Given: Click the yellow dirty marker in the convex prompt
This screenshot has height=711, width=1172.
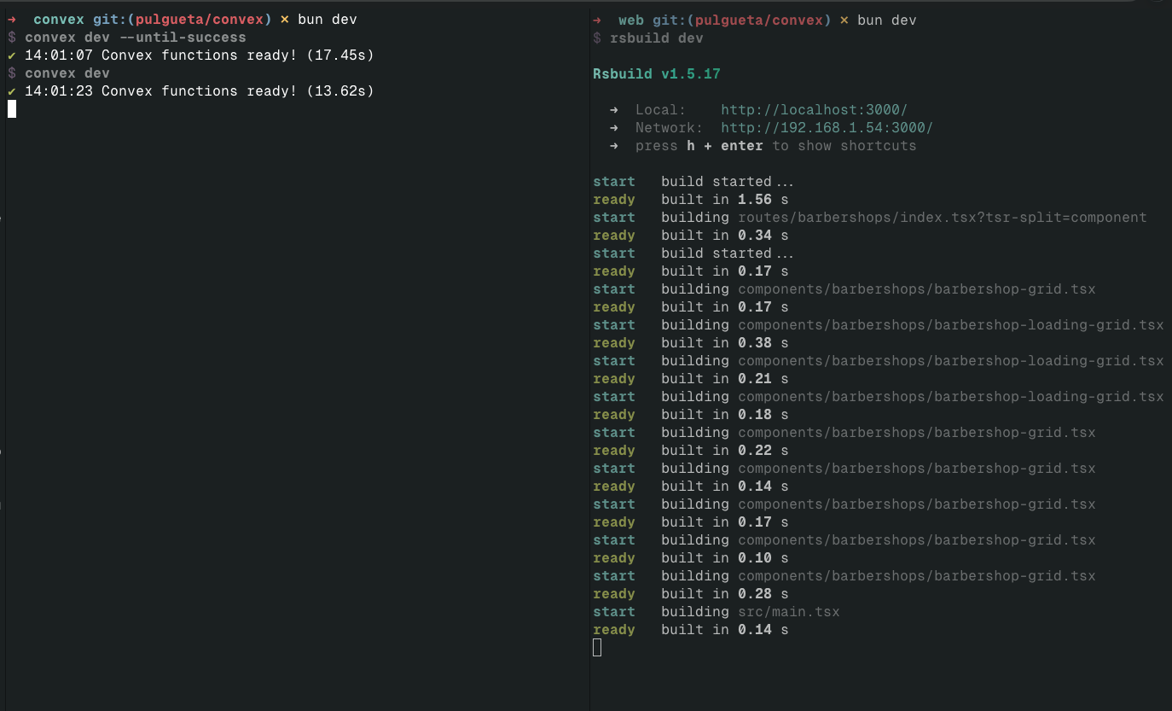Looking at the screenshot, I should (285, 20).
